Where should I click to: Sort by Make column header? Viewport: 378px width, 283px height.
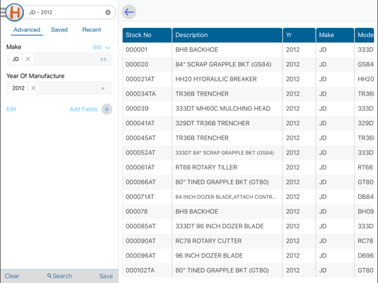click(335, 35)
